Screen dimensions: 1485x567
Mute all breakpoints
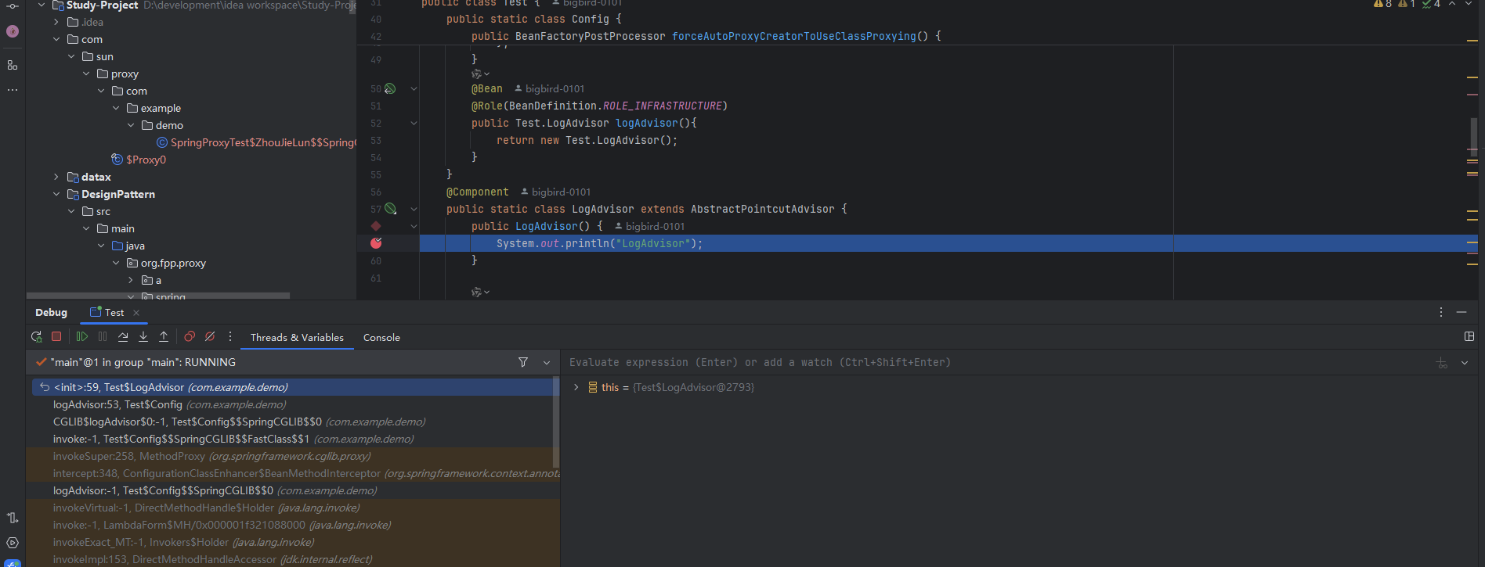[x=210, y=337]
